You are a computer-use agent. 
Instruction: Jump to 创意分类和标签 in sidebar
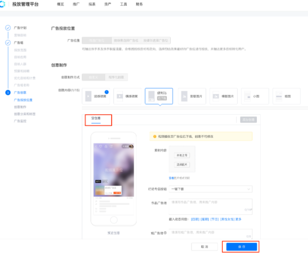25,114
